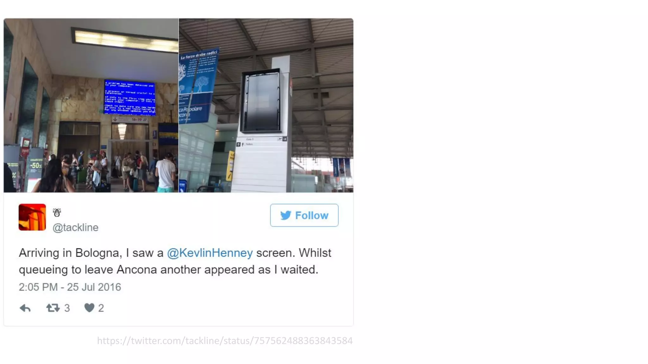Click the 2:05 PM - 25 Jul 2016 timestamp

point(70,287)
